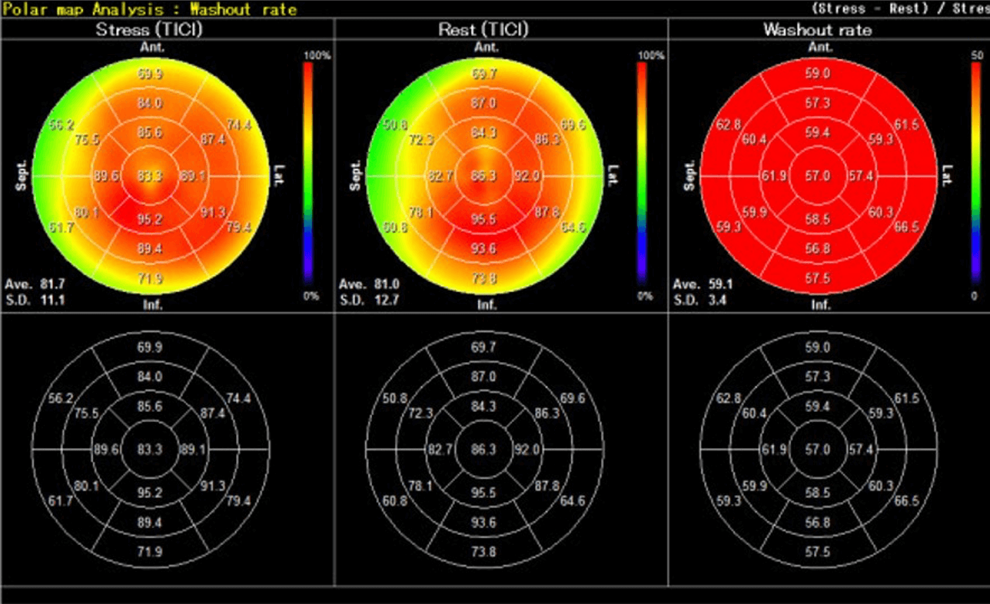The width and height of the screenshot is (990, 604).
Task: Click center segment 57.0 in lower Washout outline map
Action: [817, 449]
